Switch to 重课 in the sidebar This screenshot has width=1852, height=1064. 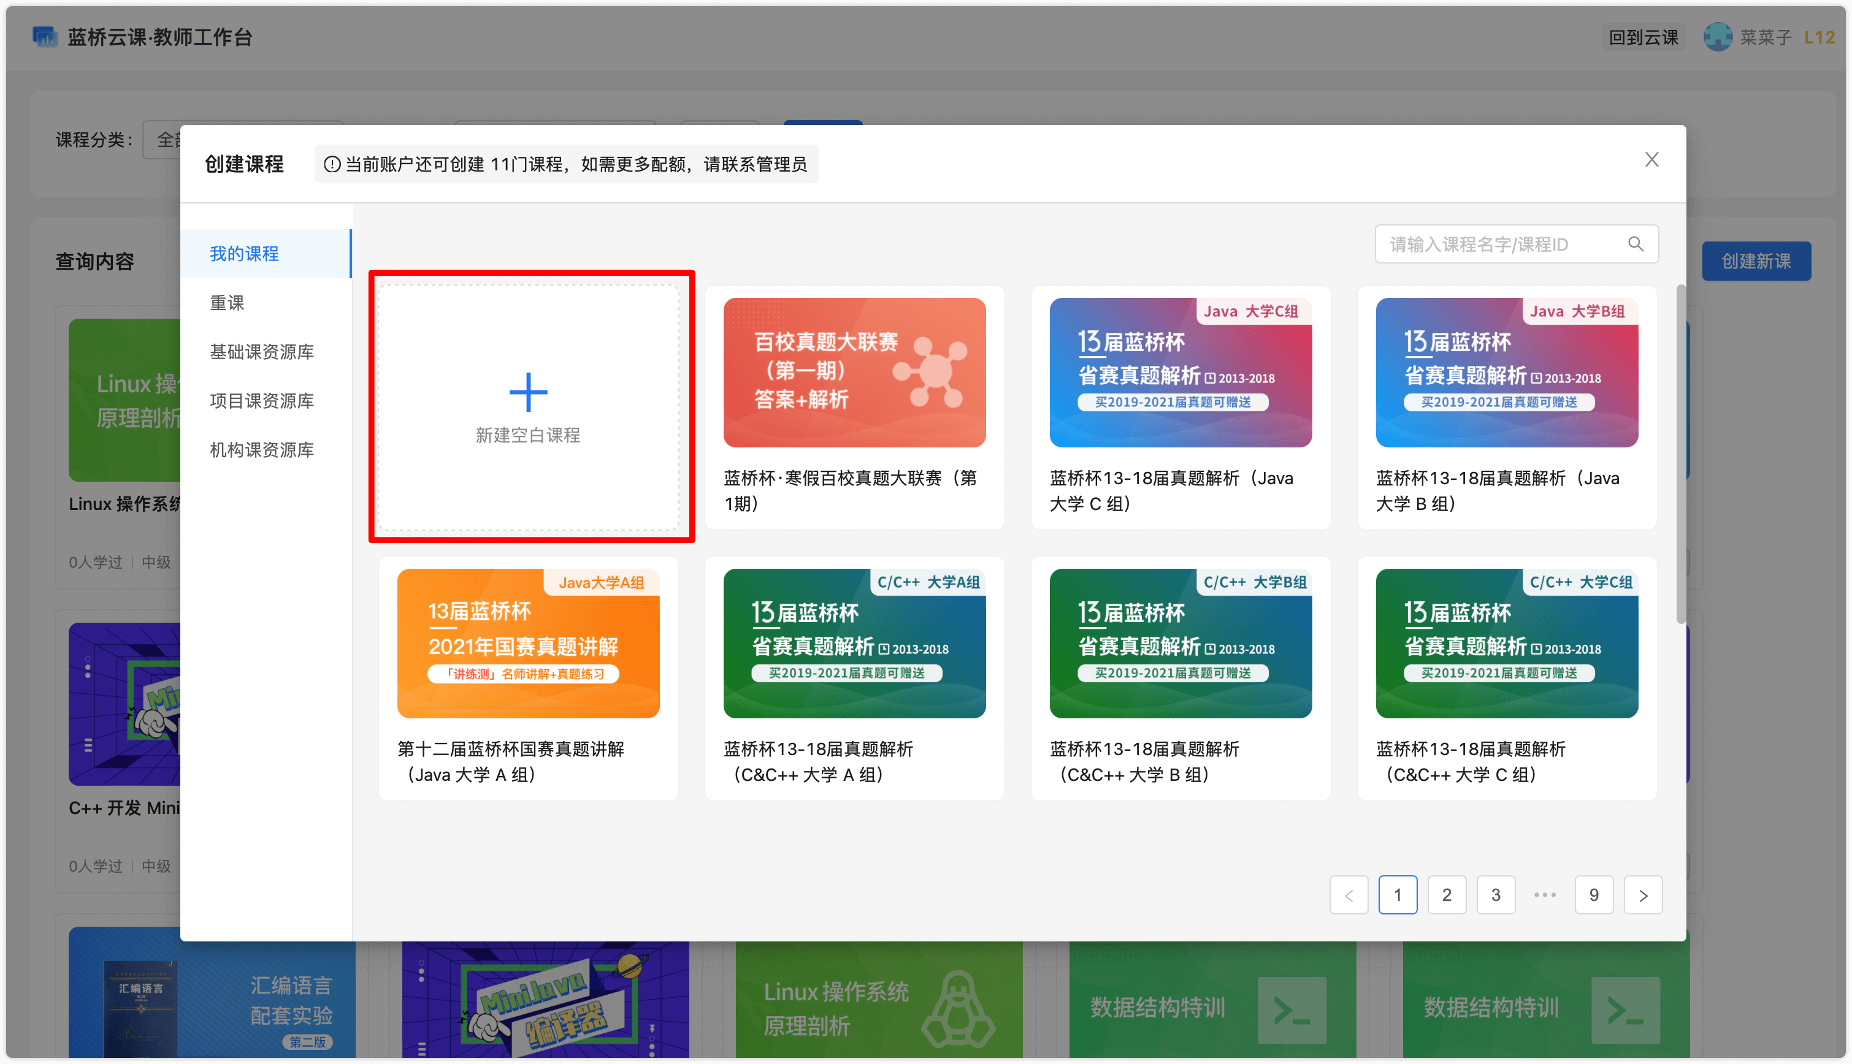click(228, 303)
